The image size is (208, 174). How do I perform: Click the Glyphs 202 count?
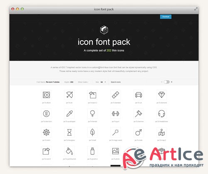click(x=69, y=82)
